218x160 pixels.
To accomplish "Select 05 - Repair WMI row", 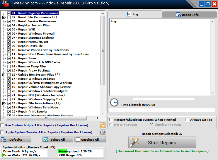I will coord(23,30).
